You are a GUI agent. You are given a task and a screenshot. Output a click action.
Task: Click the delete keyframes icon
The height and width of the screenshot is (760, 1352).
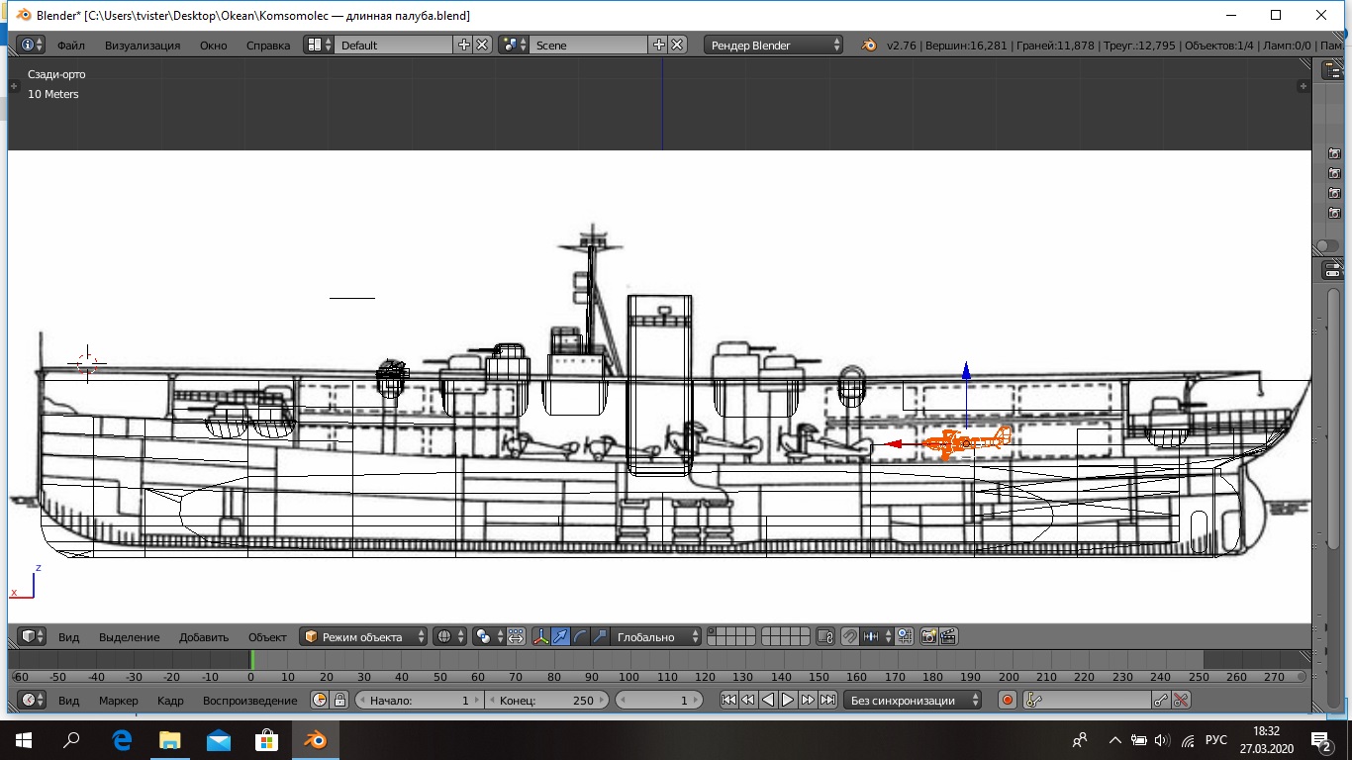[x=1181, y=700]
